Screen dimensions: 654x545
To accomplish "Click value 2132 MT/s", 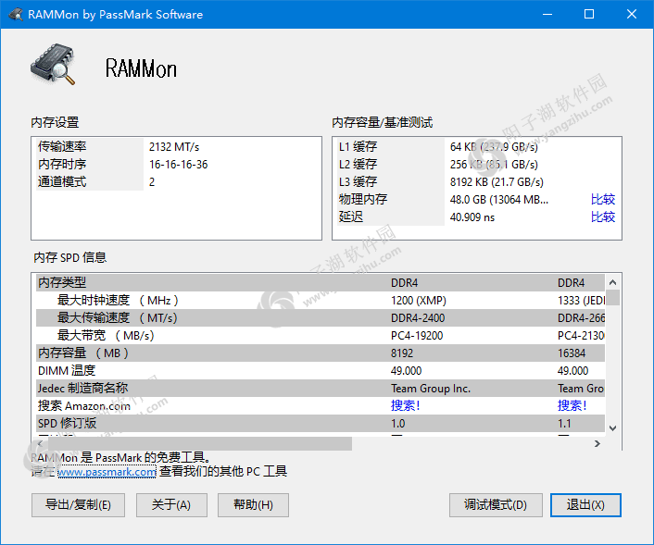I will (x=174, y=147).
